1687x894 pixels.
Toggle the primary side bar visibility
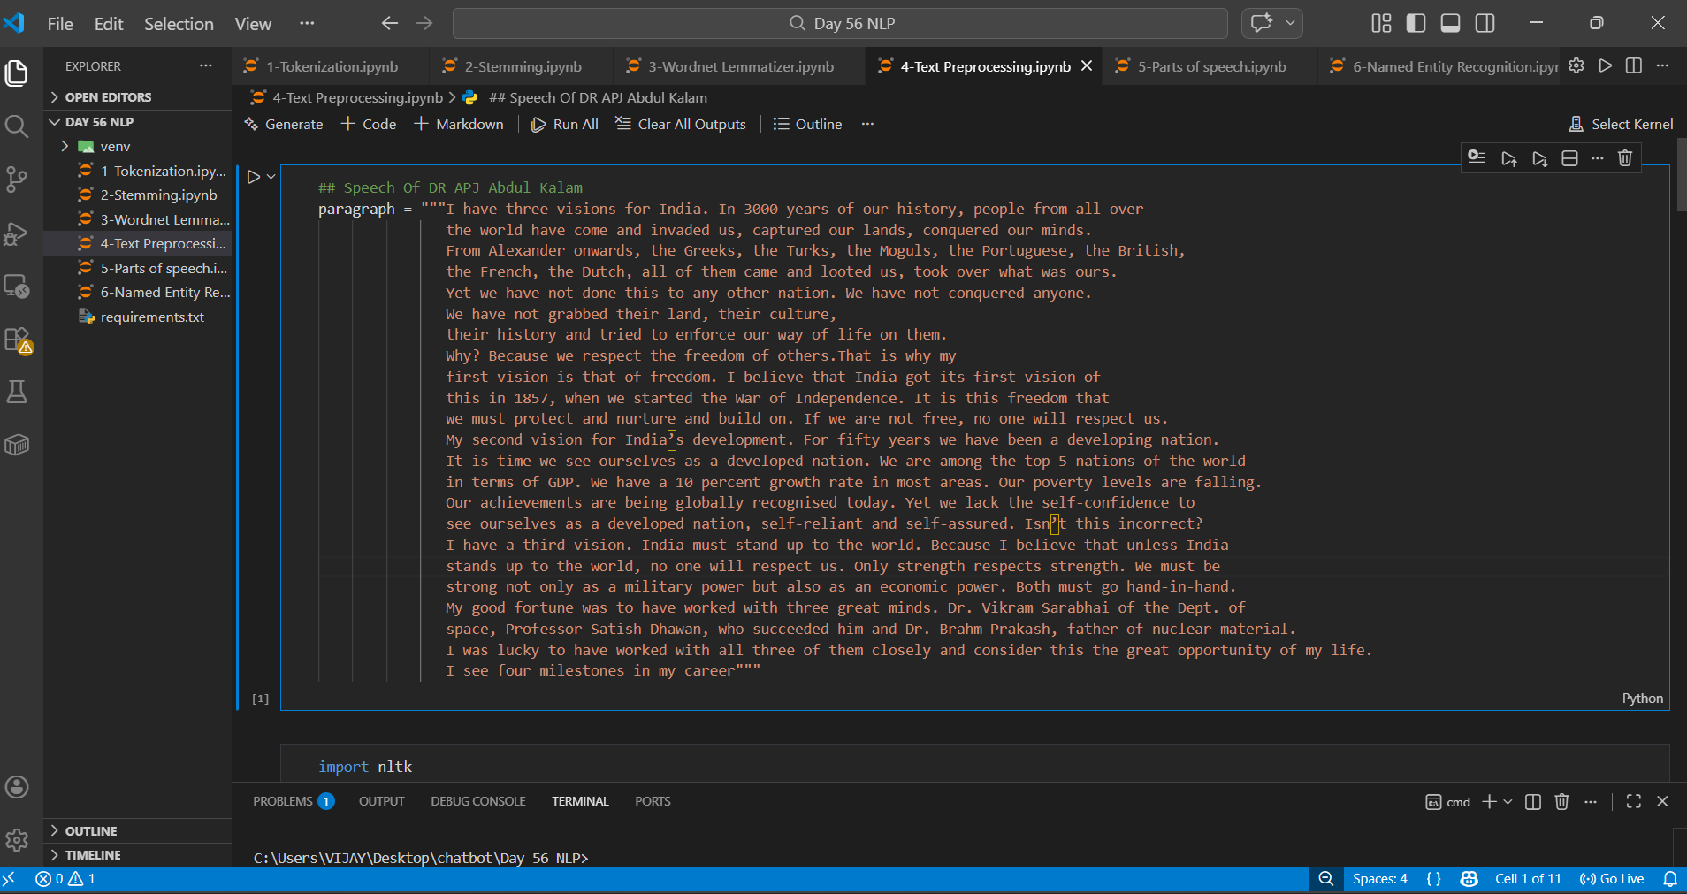[x=1416, y=23]
